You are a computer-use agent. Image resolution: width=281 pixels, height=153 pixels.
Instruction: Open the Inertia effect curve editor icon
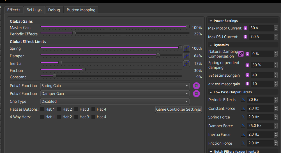tap(186, 63)
